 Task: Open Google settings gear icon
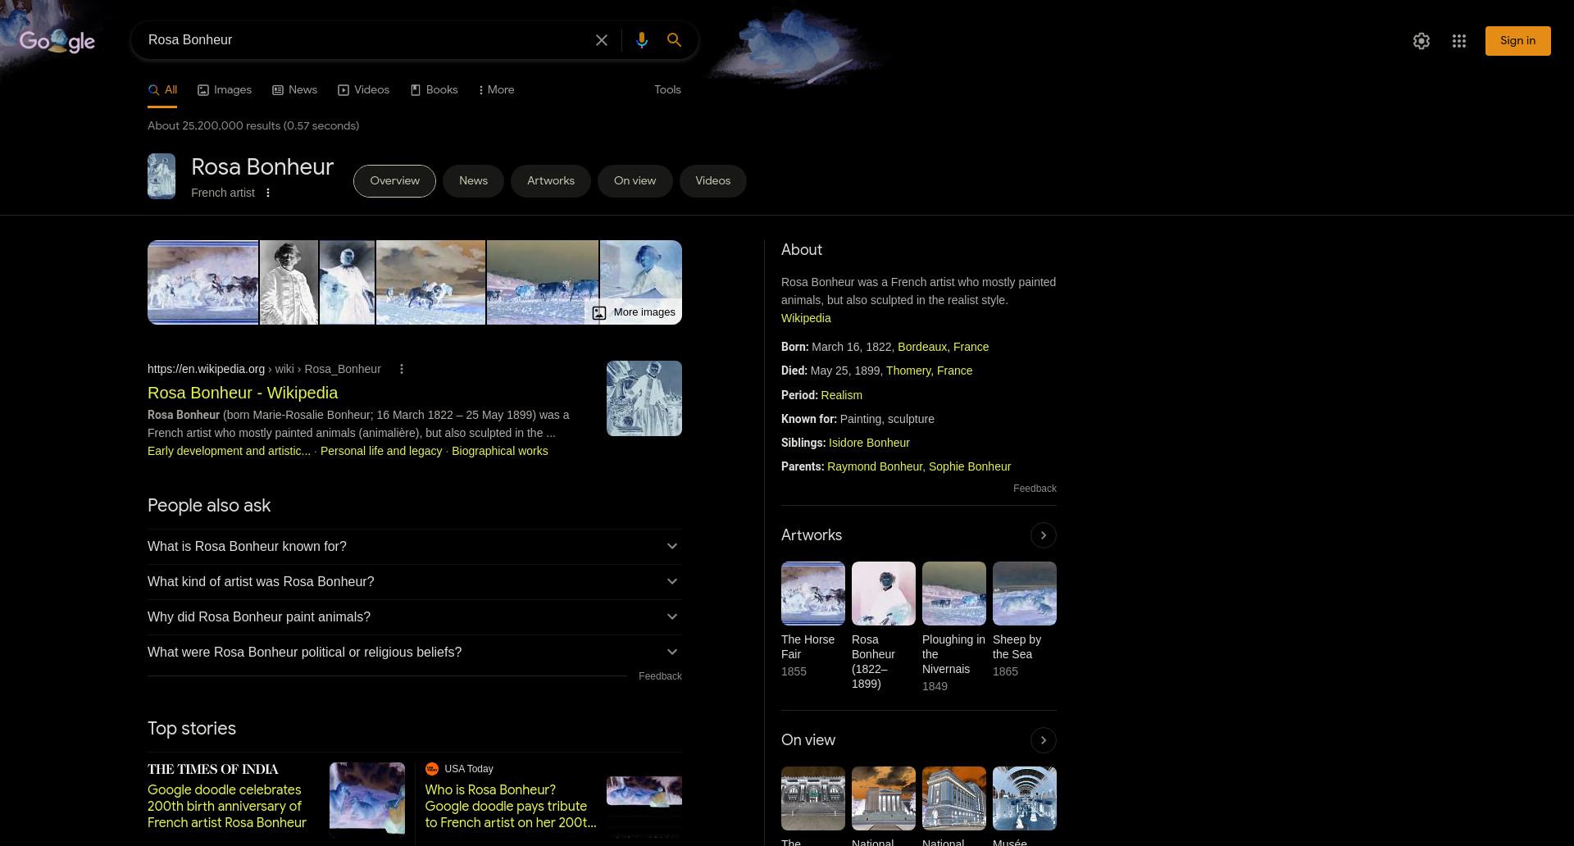point(1422,41)
